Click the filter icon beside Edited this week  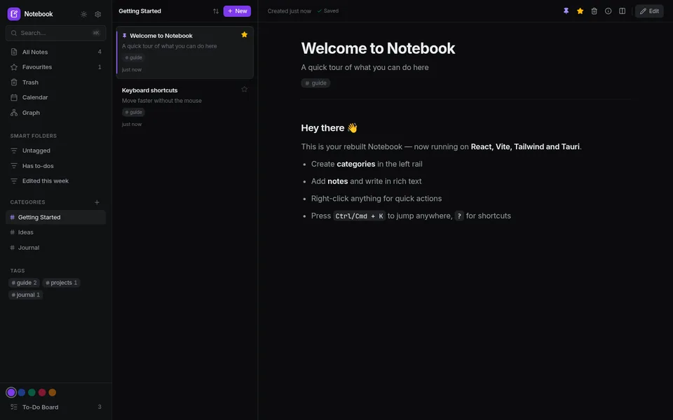[x=14, y=181]
